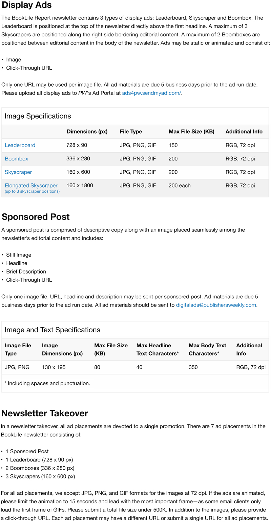Click the digitalads@publishersweekly.com email link
This screenshot has width=271, height=524.
point(216,305)
